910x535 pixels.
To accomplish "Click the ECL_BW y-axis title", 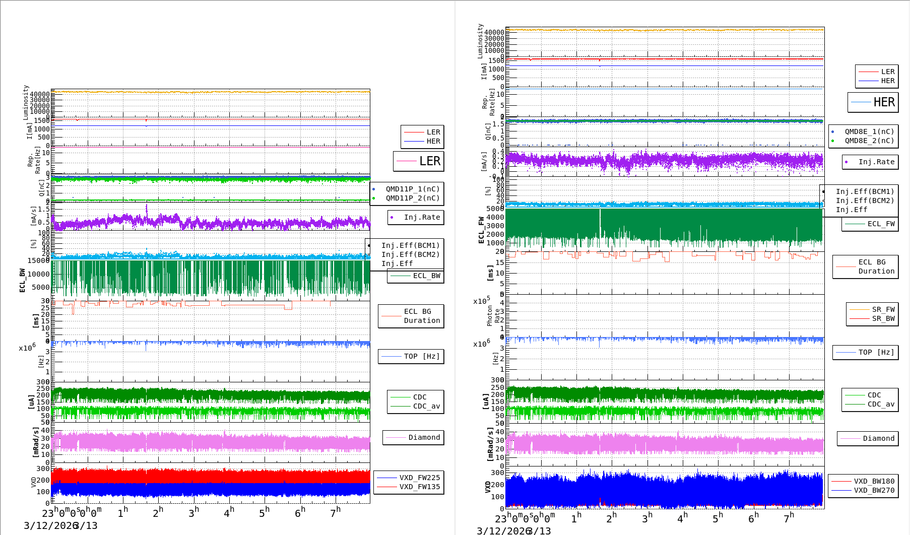I will (x=22, y=280).
